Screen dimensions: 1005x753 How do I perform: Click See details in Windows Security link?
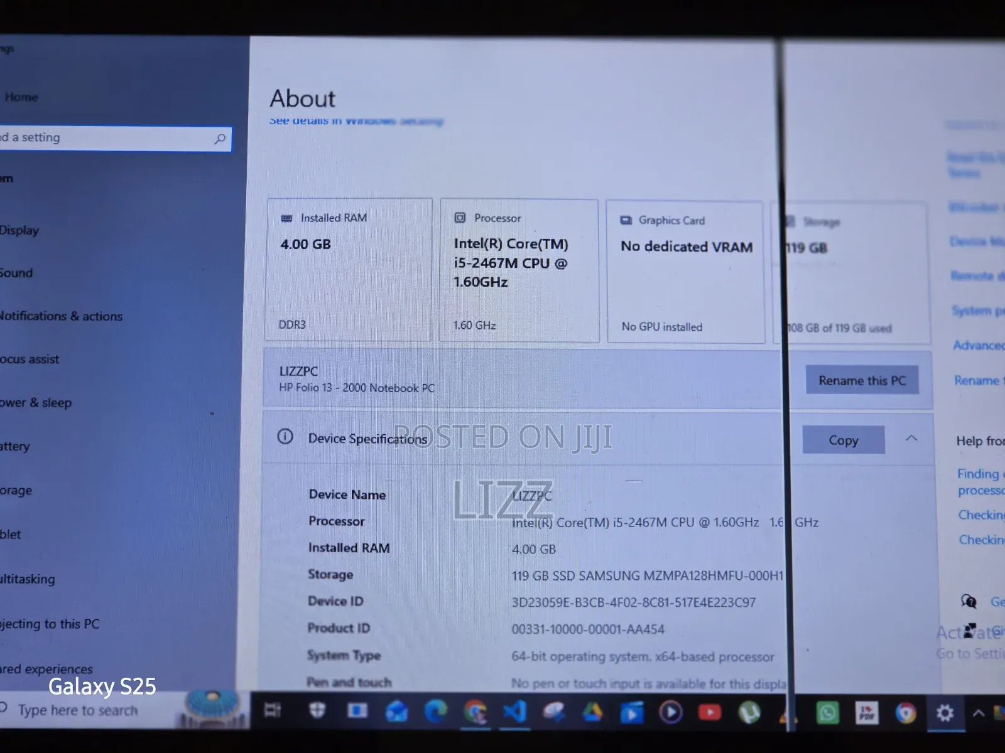click(356, 120)
